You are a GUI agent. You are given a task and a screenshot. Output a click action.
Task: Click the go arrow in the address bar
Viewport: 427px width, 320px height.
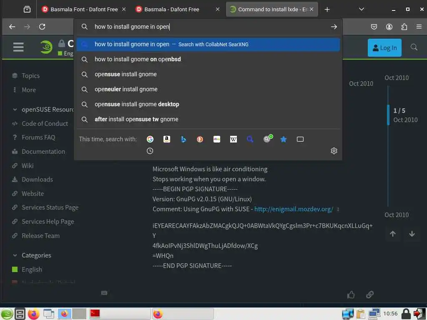coord(334,27)
